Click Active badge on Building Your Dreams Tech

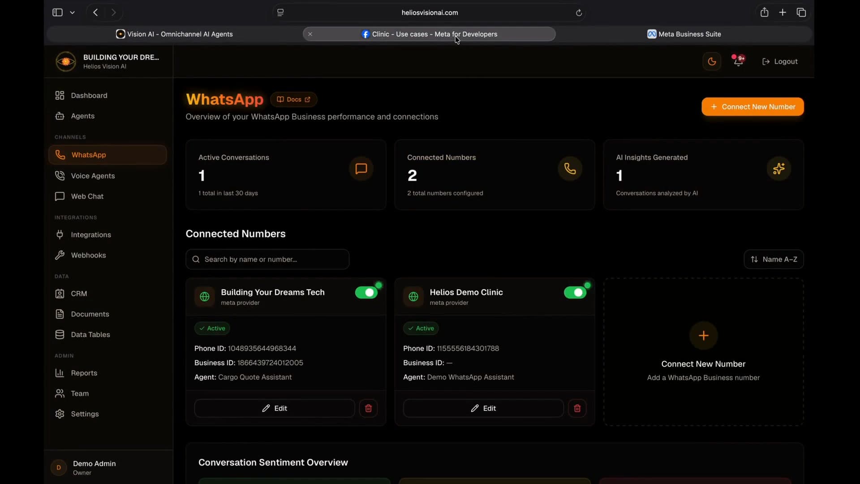pos(212,328)
